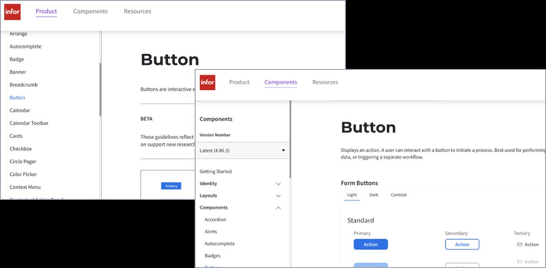Switch the Form Buttons preview to Contrast
This screenshot has width=546, height=268.
click(398, 195)
